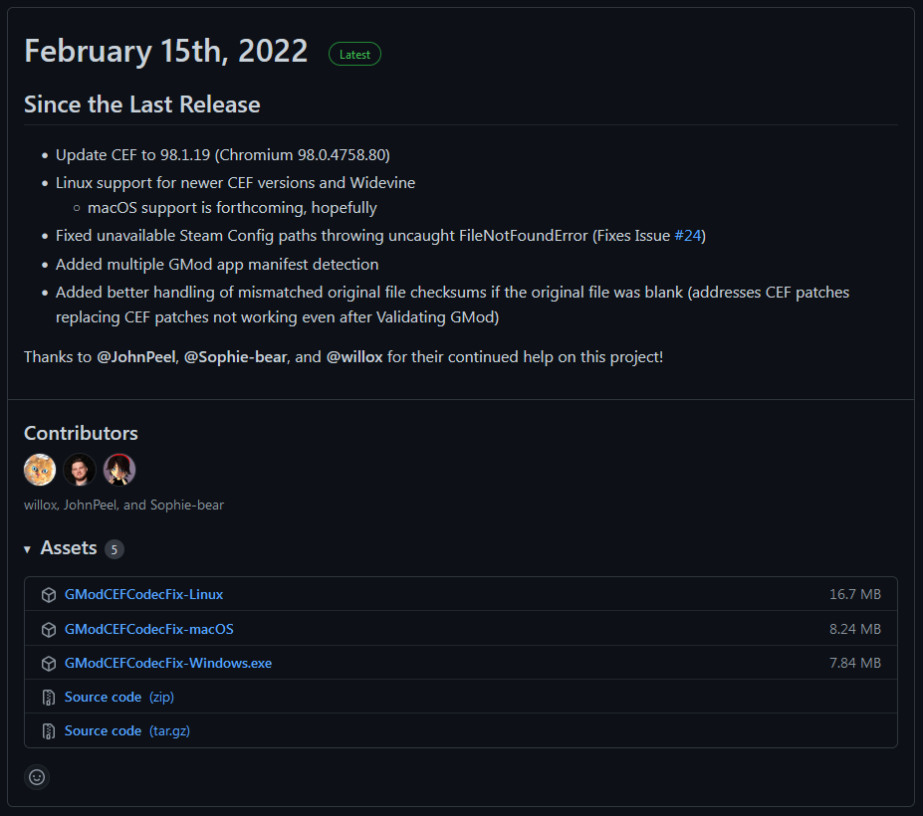This screenshot has width=923, height=816.
Task: Click the package icon beside GModCEFCodecFix-macOS
Action: tap(49, 630)
